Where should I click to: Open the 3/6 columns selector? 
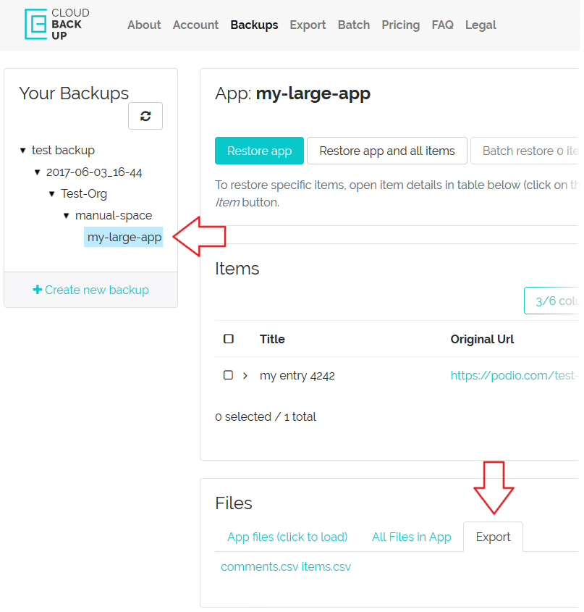pos(554,301)
